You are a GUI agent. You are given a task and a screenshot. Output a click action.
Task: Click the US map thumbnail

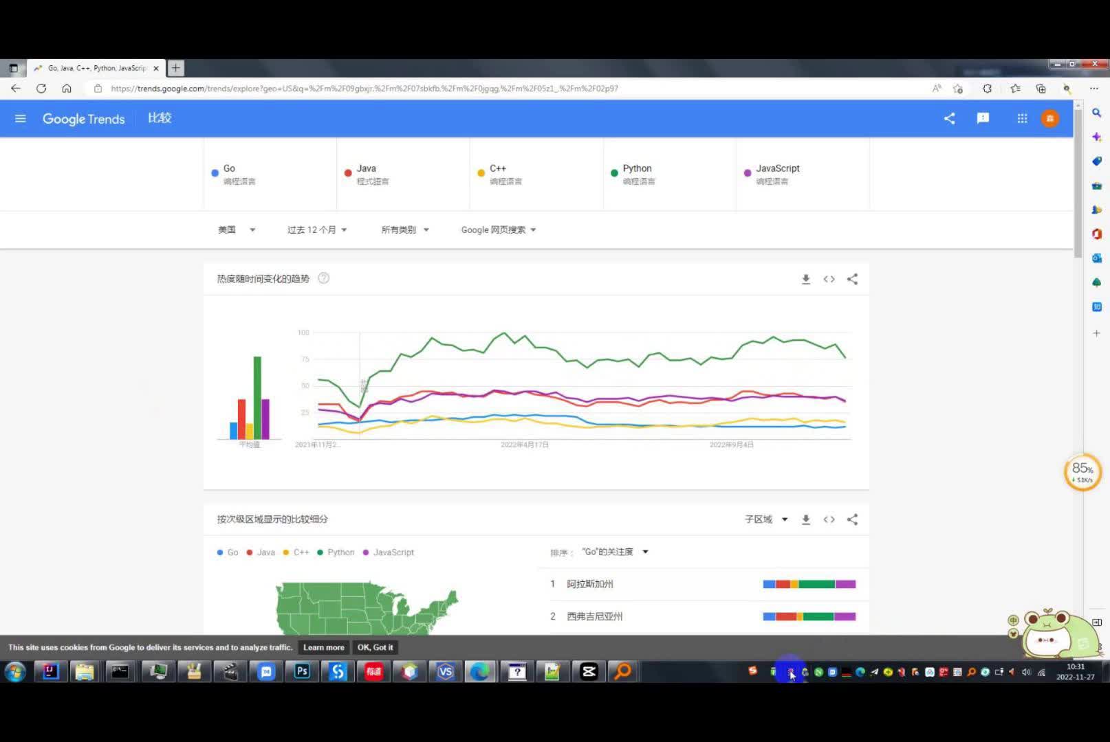tap(367, 608)
